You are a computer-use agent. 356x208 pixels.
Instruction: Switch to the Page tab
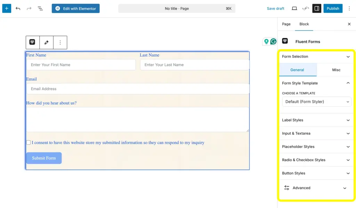[286, 24]
